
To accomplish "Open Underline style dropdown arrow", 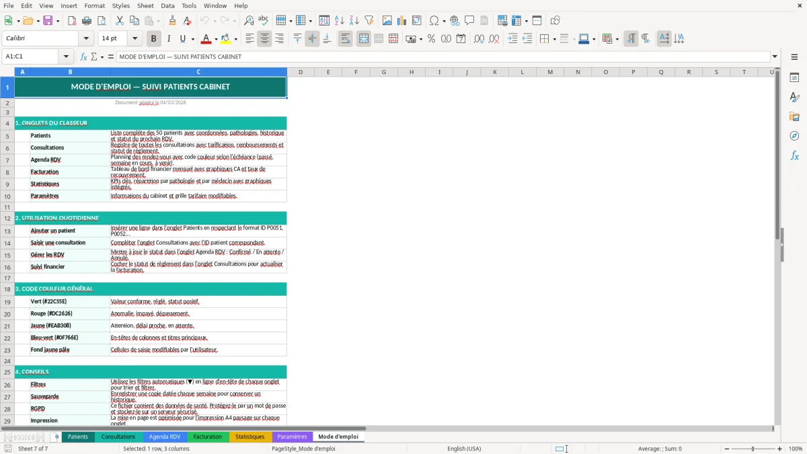I will (192, 39).
